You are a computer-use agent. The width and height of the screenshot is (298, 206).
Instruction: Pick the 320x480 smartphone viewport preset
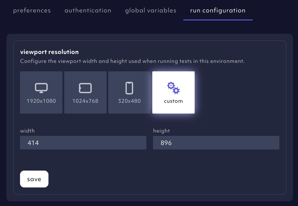[x=129, y=92]
